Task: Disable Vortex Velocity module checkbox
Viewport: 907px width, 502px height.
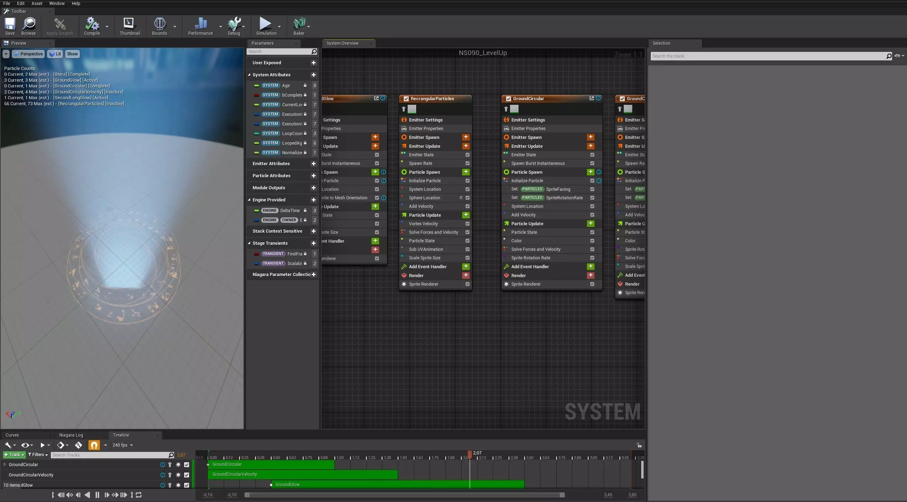Action: pos(467,224)
